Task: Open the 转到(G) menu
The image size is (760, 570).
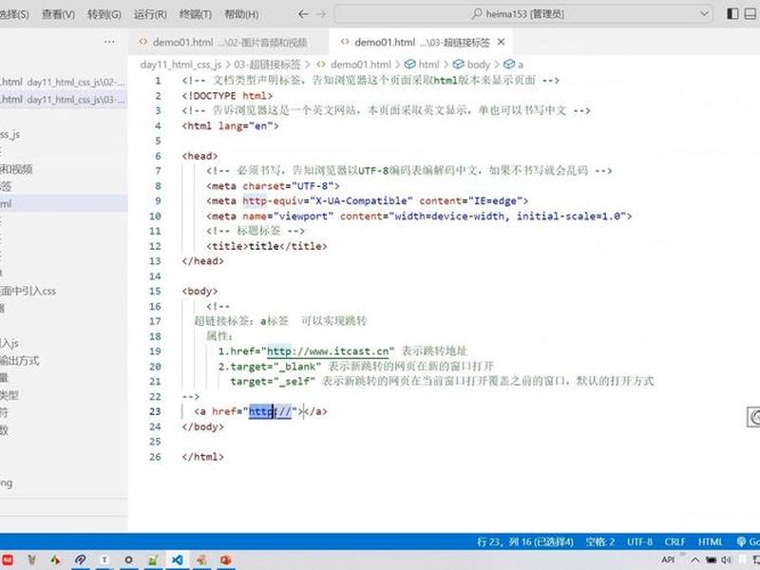Action: (104, 14)
